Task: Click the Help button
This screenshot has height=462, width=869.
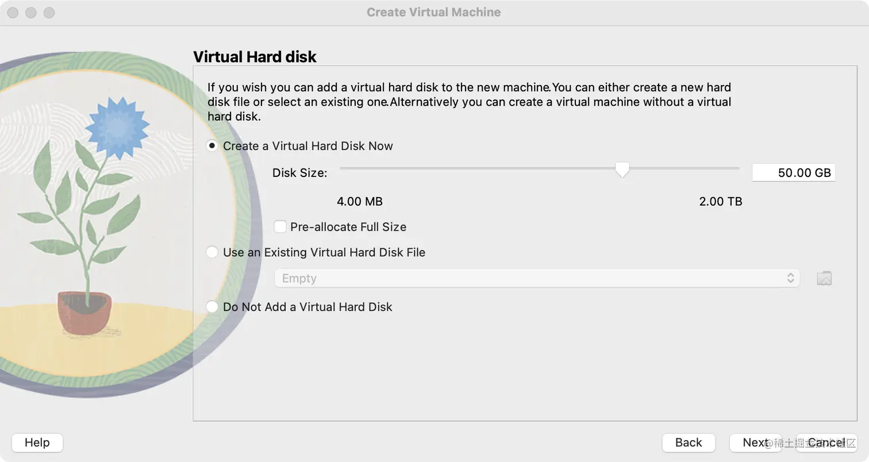Action: pyautogui.click(x=37, y=442)
